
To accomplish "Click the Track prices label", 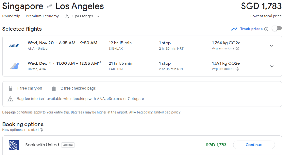I will click(251, 29).
